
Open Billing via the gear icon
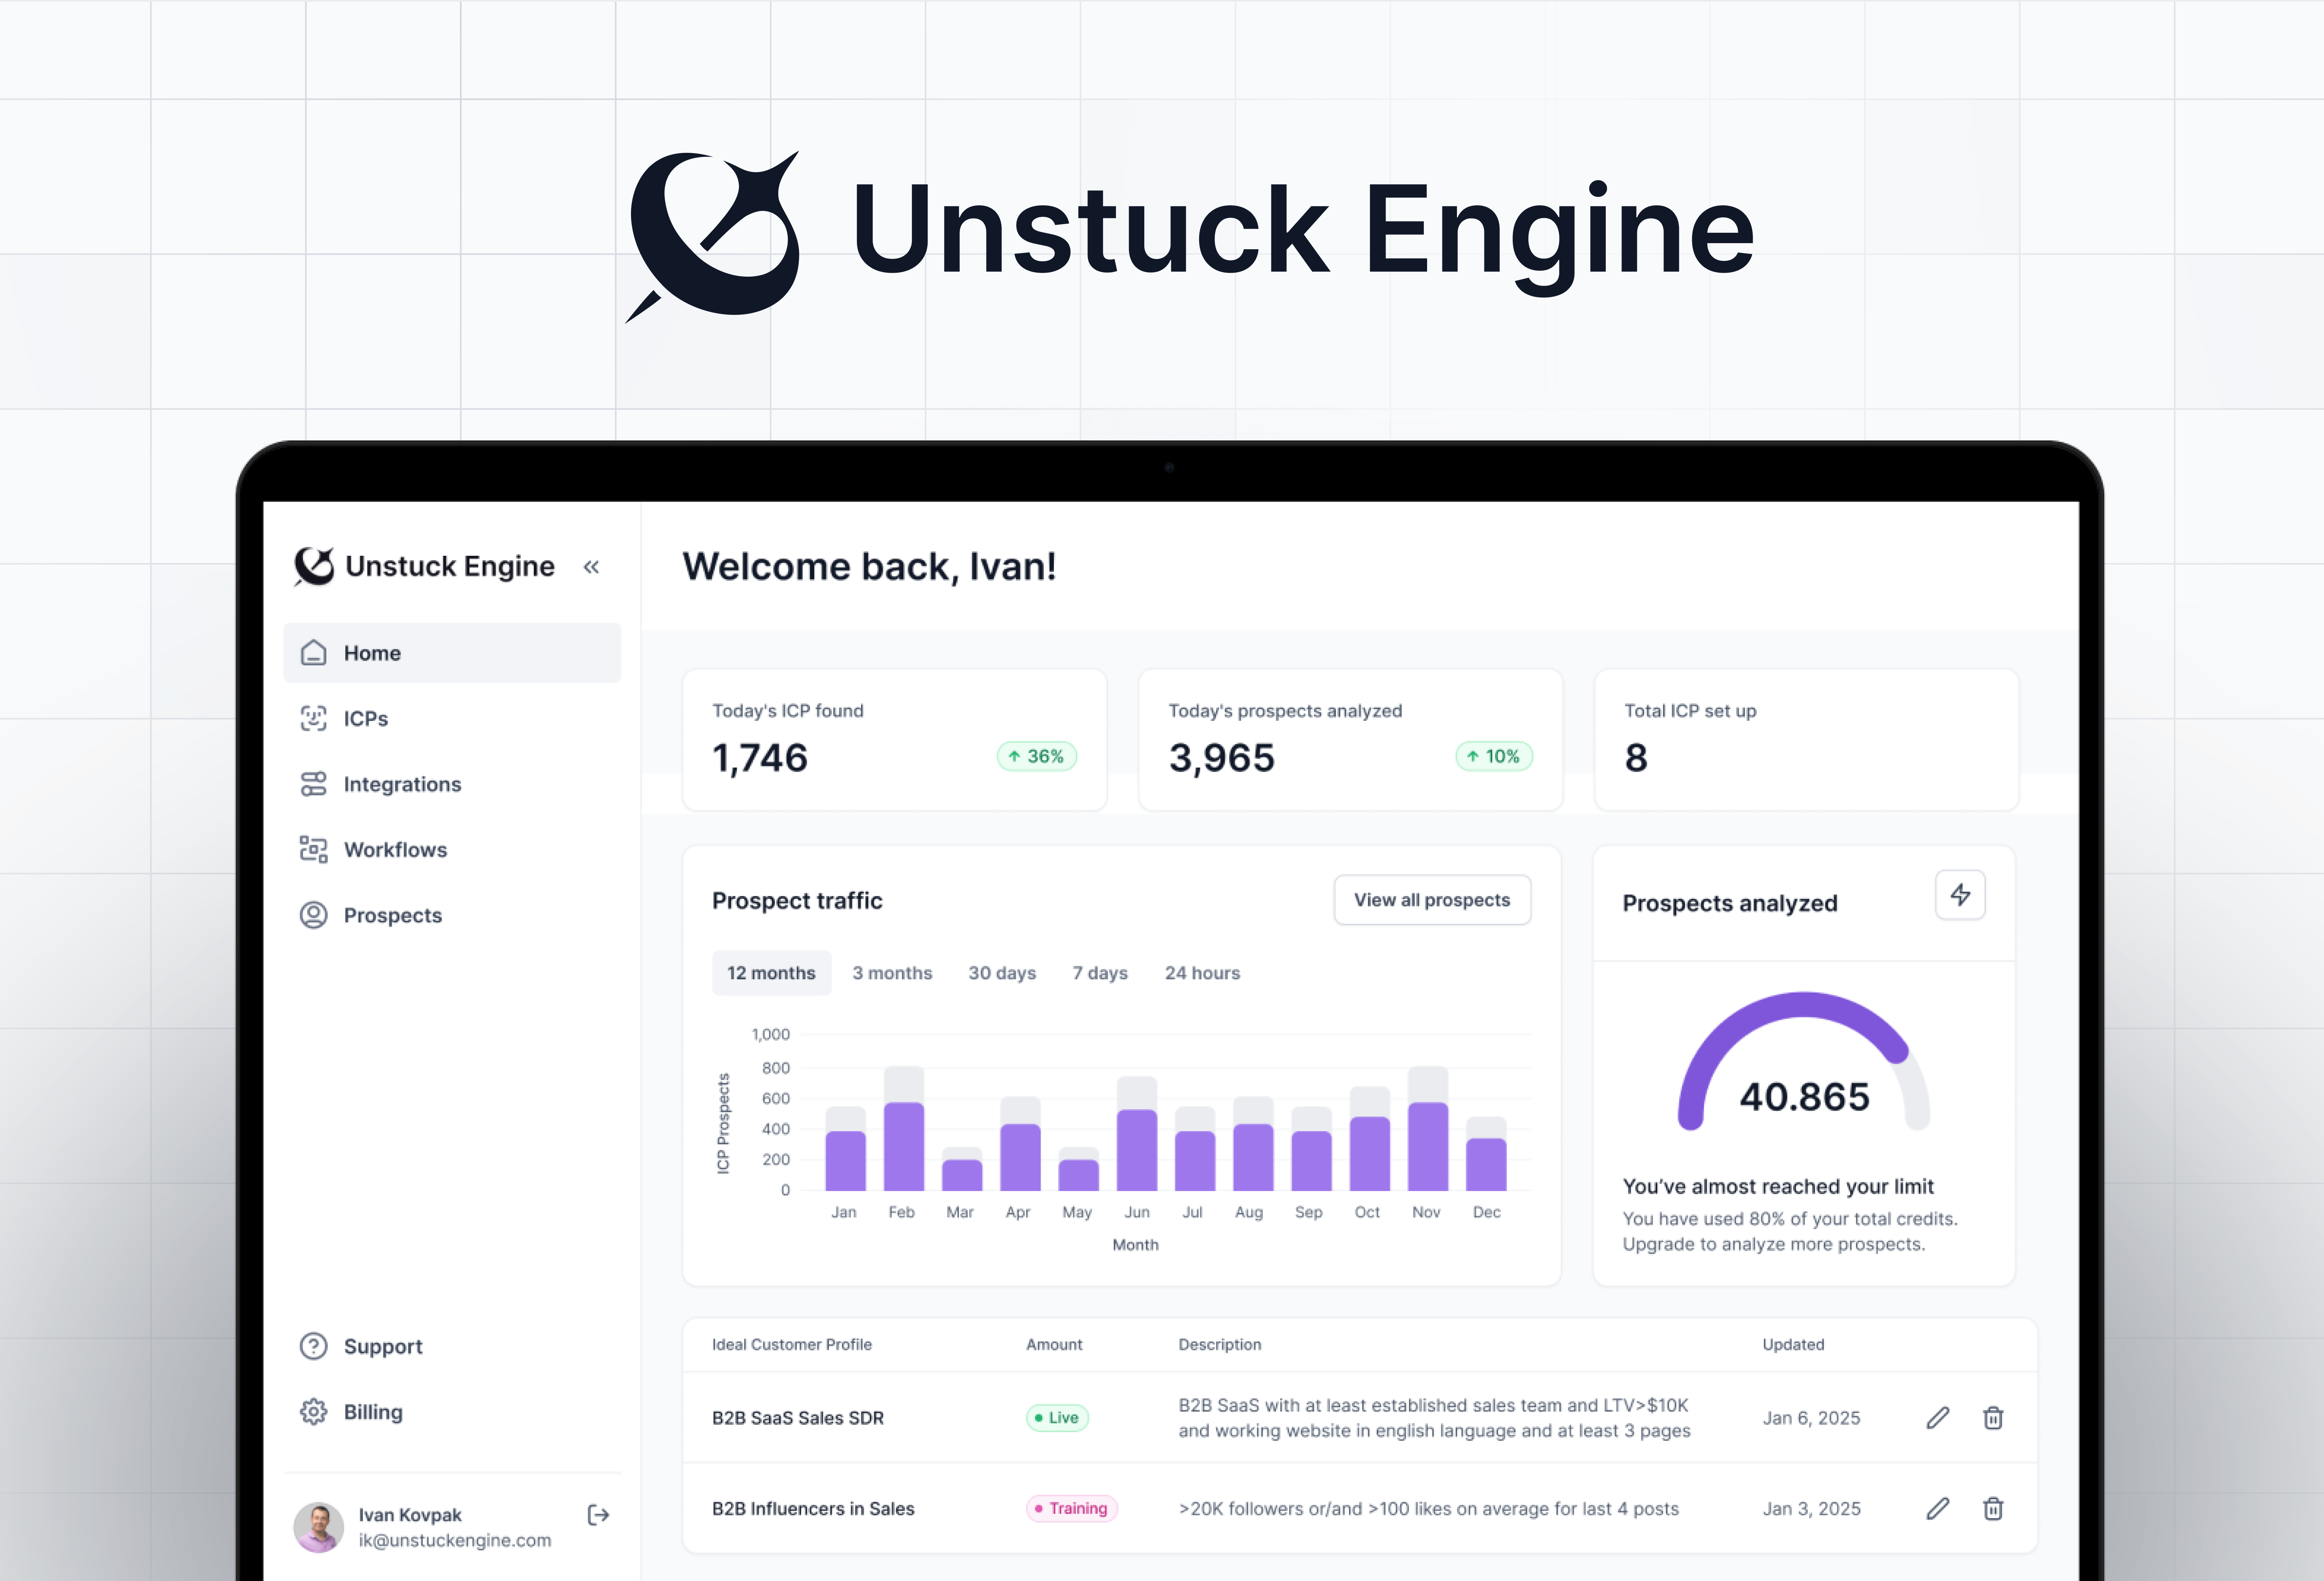[313, 1412]
